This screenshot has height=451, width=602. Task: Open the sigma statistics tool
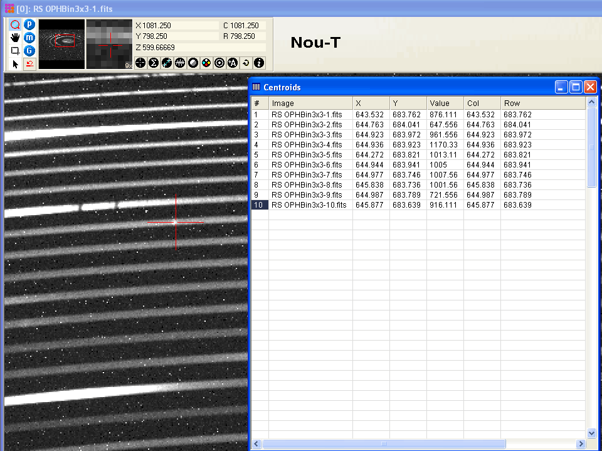click(x=154, y=63)
